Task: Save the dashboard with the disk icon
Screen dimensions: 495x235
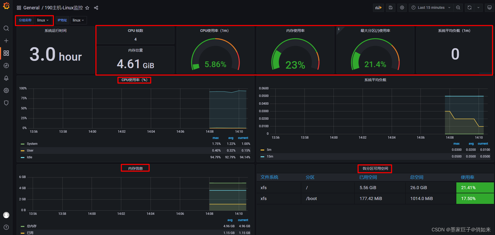Action: point(391,8)
